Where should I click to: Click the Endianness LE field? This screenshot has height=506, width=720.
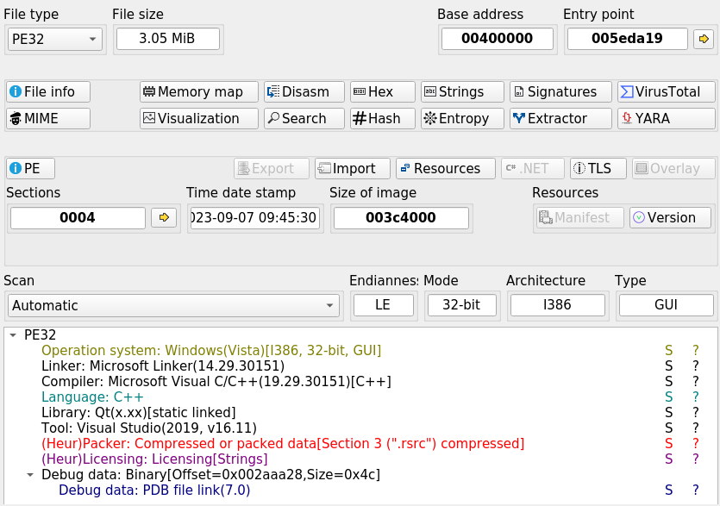384,305
